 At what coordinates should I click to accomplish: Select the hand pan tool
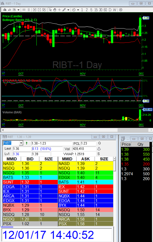click(x=55, y=10)
